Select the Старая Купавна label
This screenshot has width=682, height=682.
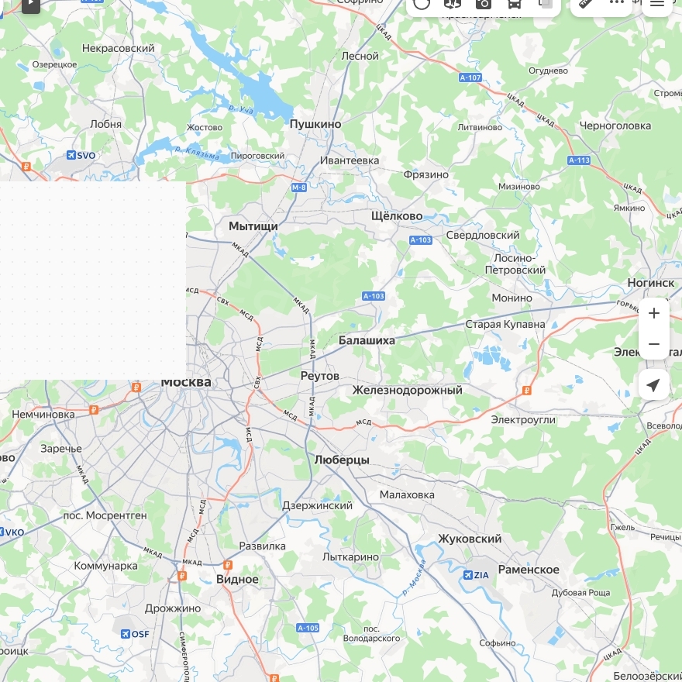(505, 325)
